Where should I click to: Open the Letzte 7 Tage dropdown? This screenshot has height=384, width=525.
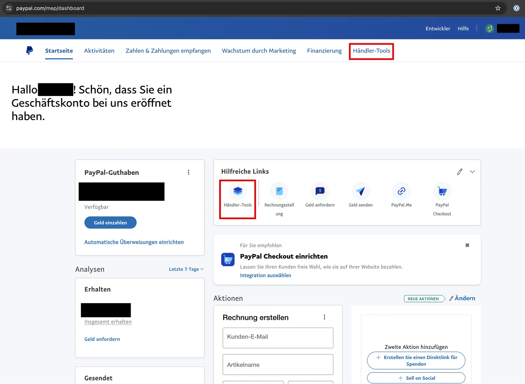click(x=186, y=269)
